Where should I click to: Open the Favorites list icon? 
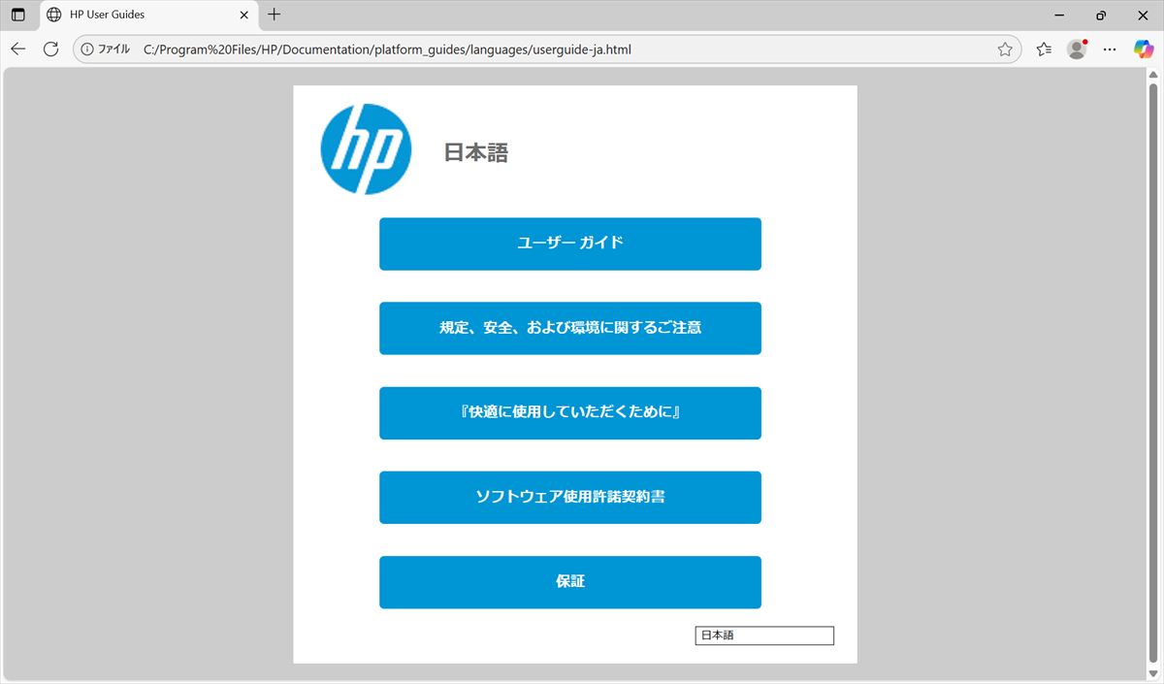tap(1044, 49)
